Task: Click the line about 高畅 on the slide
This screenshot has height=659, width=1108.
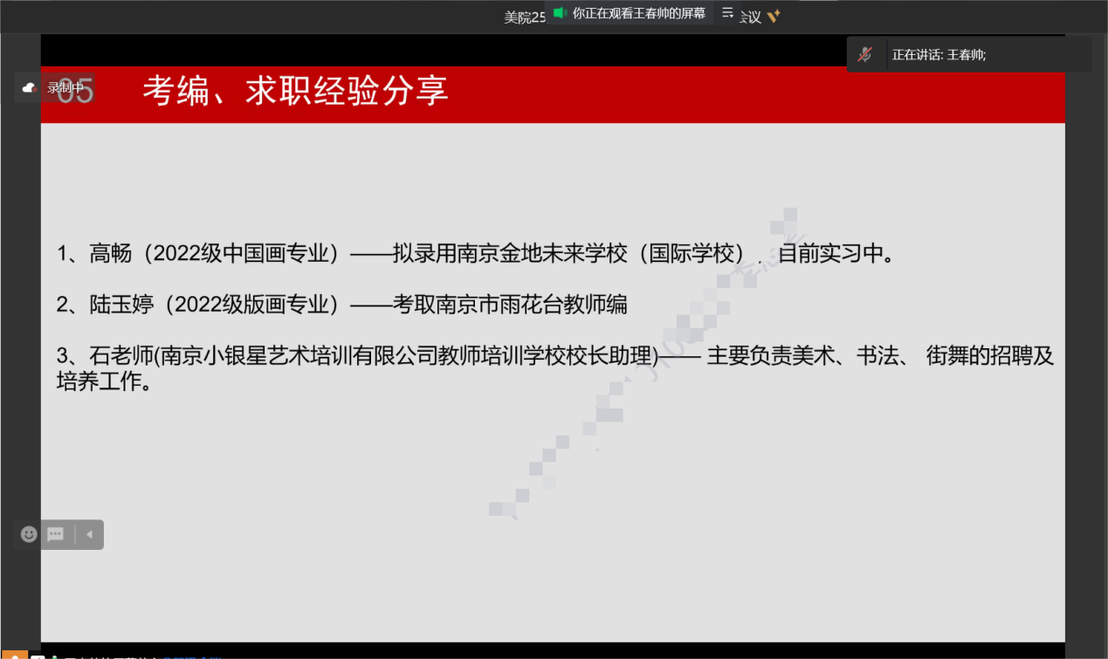Action: click(x=477, y=254)
